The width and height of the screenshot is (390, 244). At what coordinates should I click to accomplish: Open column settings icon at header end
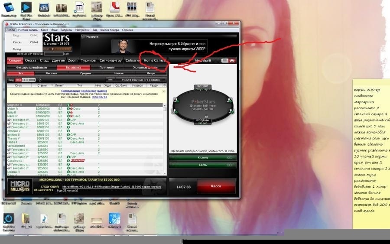point(164,85)
